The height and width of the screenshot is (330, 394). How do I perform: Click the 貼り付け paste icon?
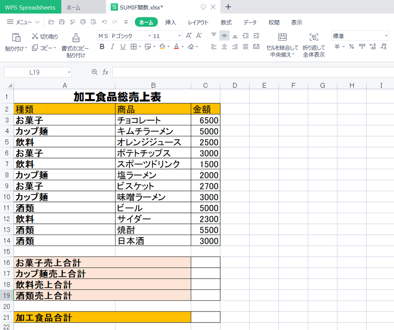point(16,37)
